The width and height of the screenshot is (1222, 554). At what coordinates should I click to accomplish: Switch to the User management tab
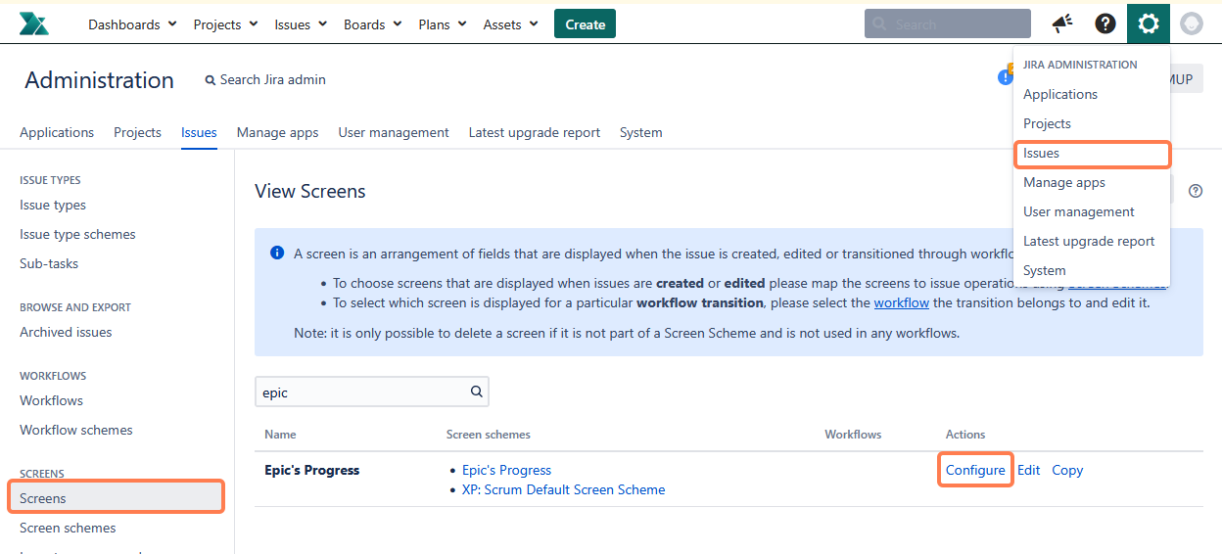(x=394, y=132)
